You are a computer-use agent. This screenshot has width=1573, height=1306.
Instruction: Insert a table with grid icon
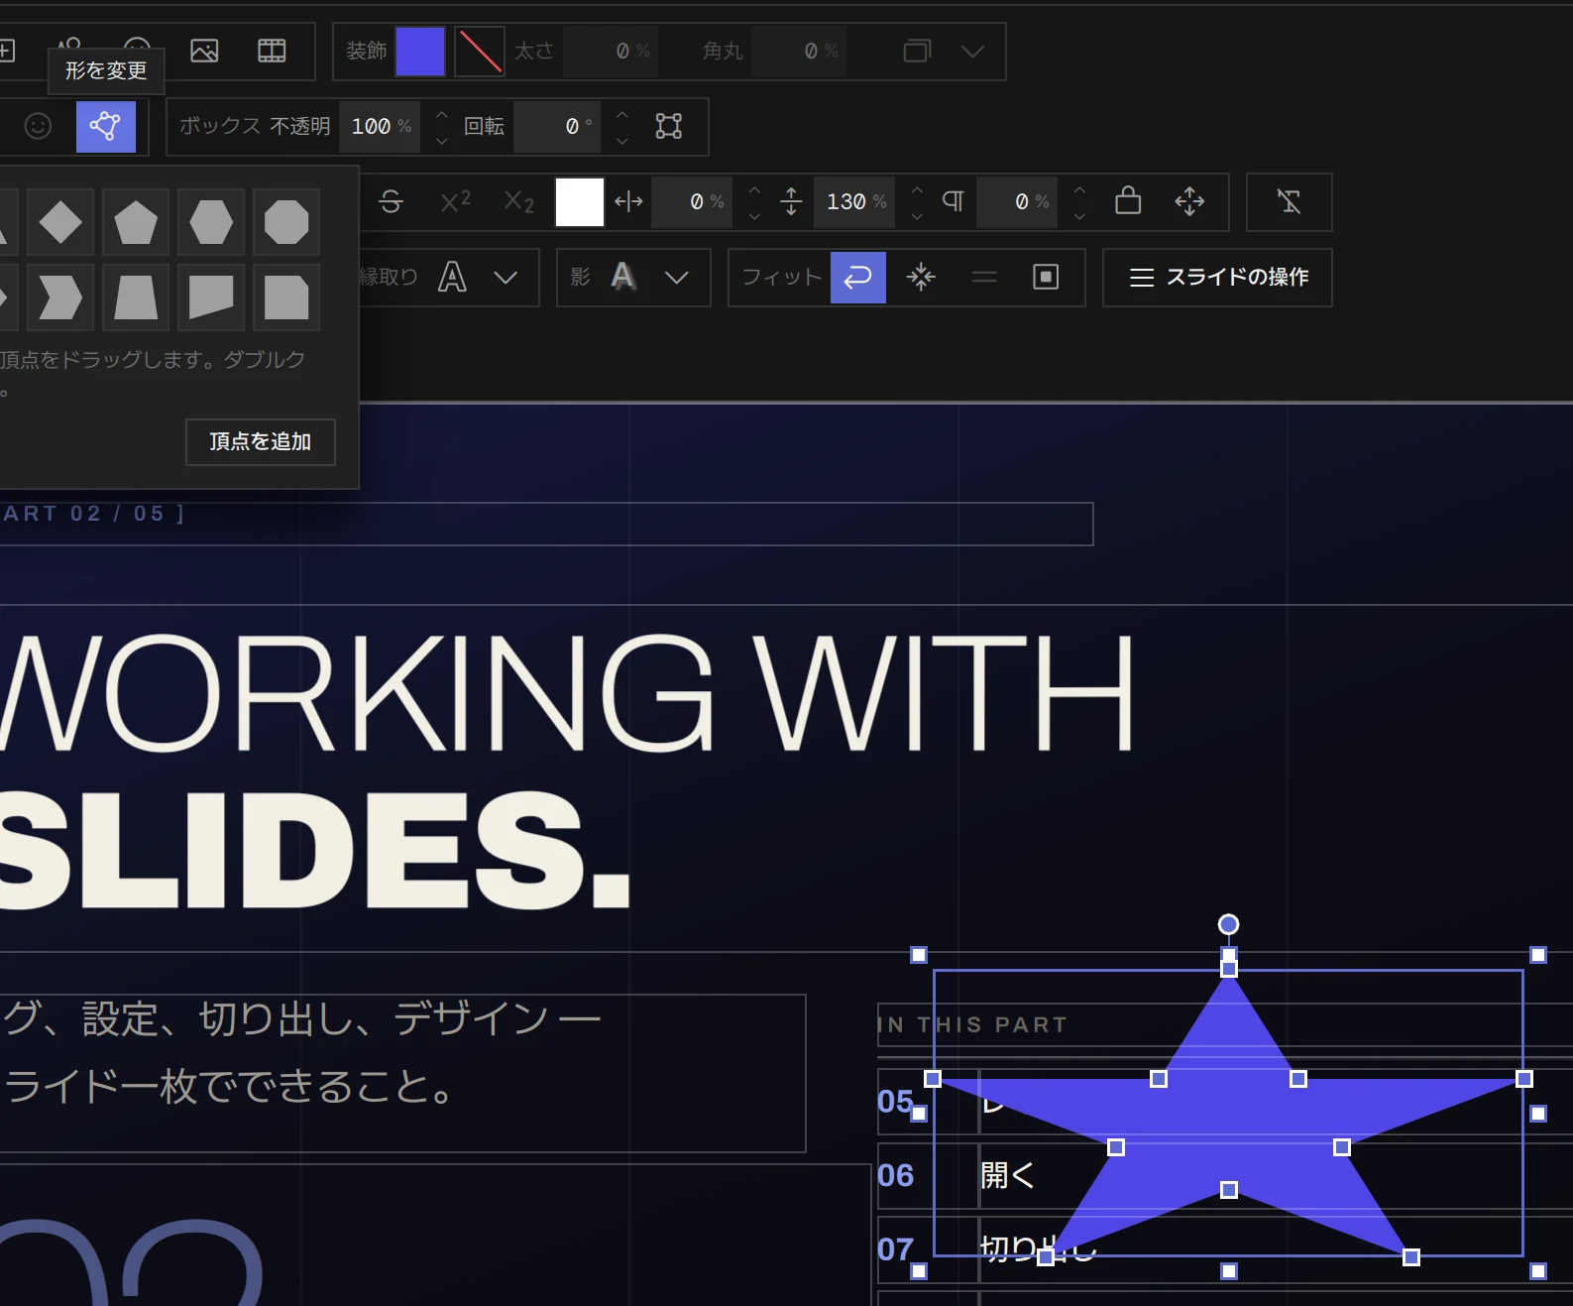coord(272,51)
